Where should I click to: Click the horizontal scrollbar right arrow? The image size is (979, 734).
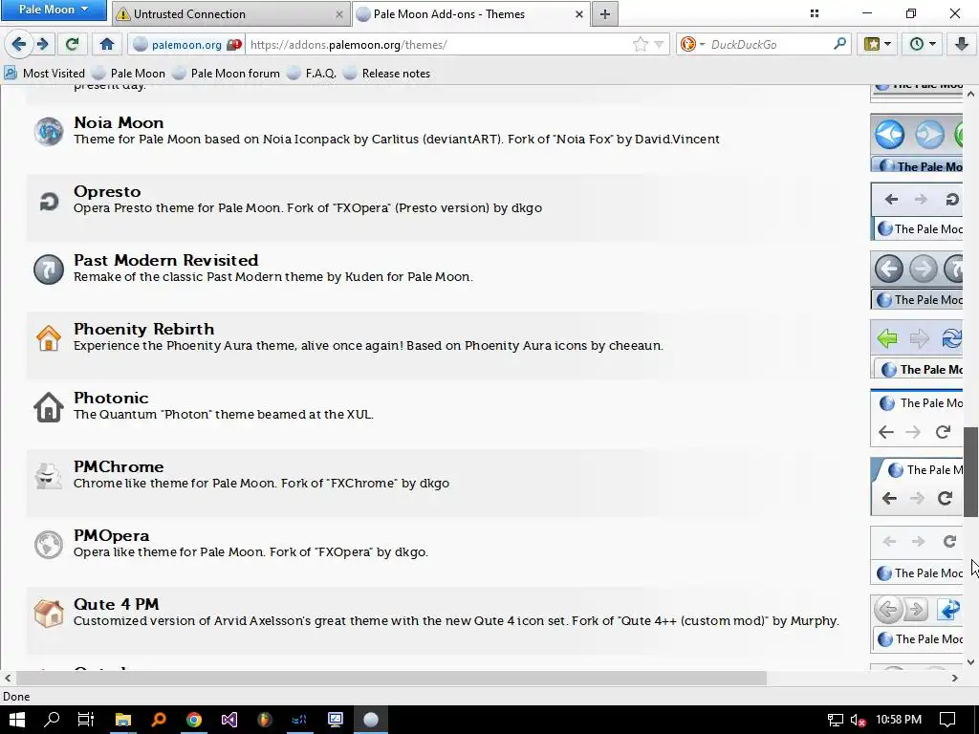(x=955, y=678)
